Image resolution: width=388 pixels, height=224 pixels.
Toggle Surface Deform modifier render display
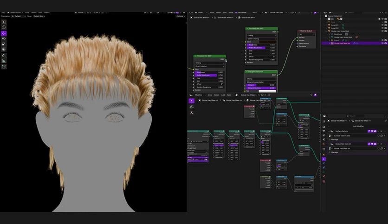pos(375,131)
